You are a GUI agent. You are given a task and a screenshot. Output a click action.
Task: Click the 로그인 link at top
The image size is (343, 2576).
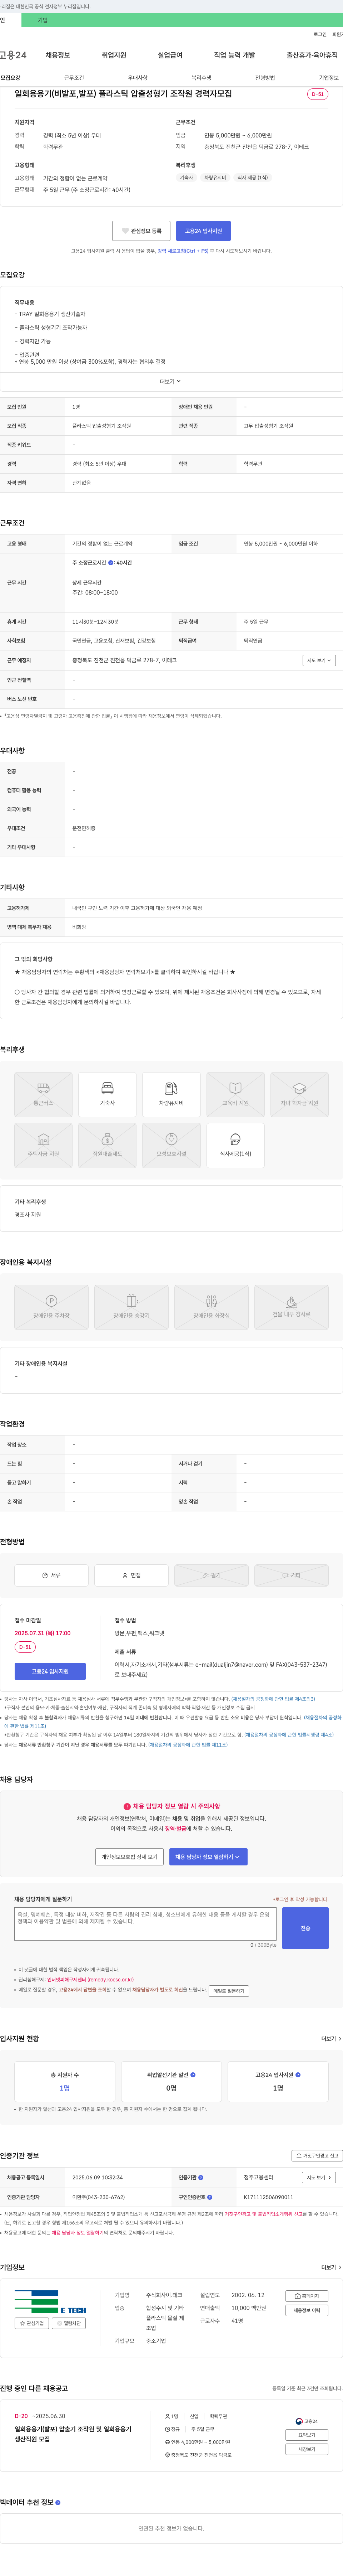(x=320, y=34)
